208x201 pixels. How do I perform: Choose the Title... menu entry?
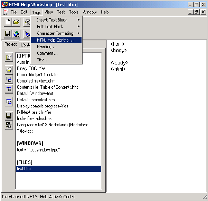43,60
